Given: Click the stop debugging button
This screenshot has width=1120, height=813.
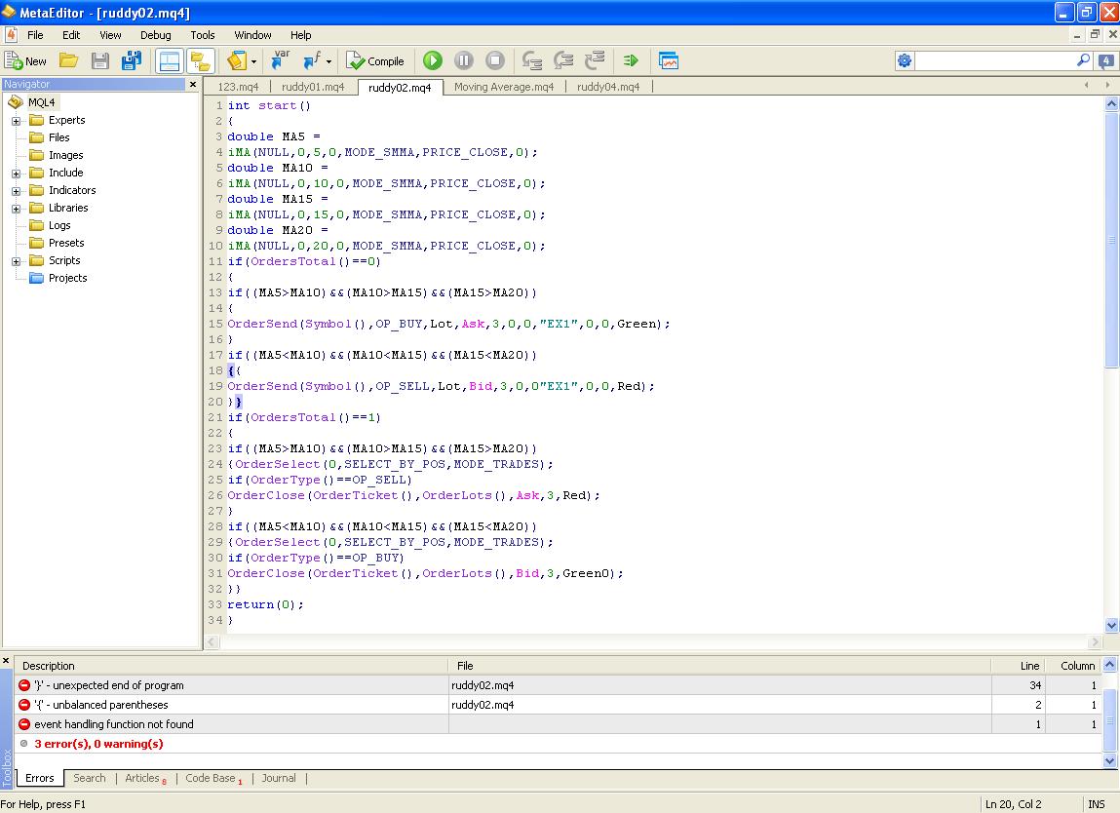Looking at the screenshot, I should click(x=495, y=60).
